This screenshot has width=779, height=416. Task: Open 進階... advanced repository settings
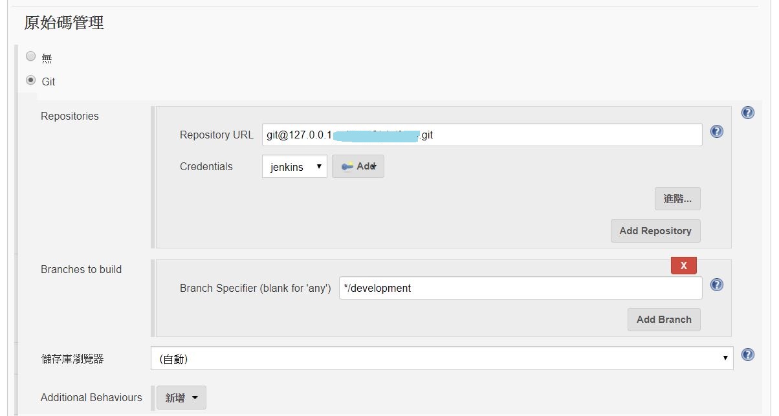coord(677,199)
